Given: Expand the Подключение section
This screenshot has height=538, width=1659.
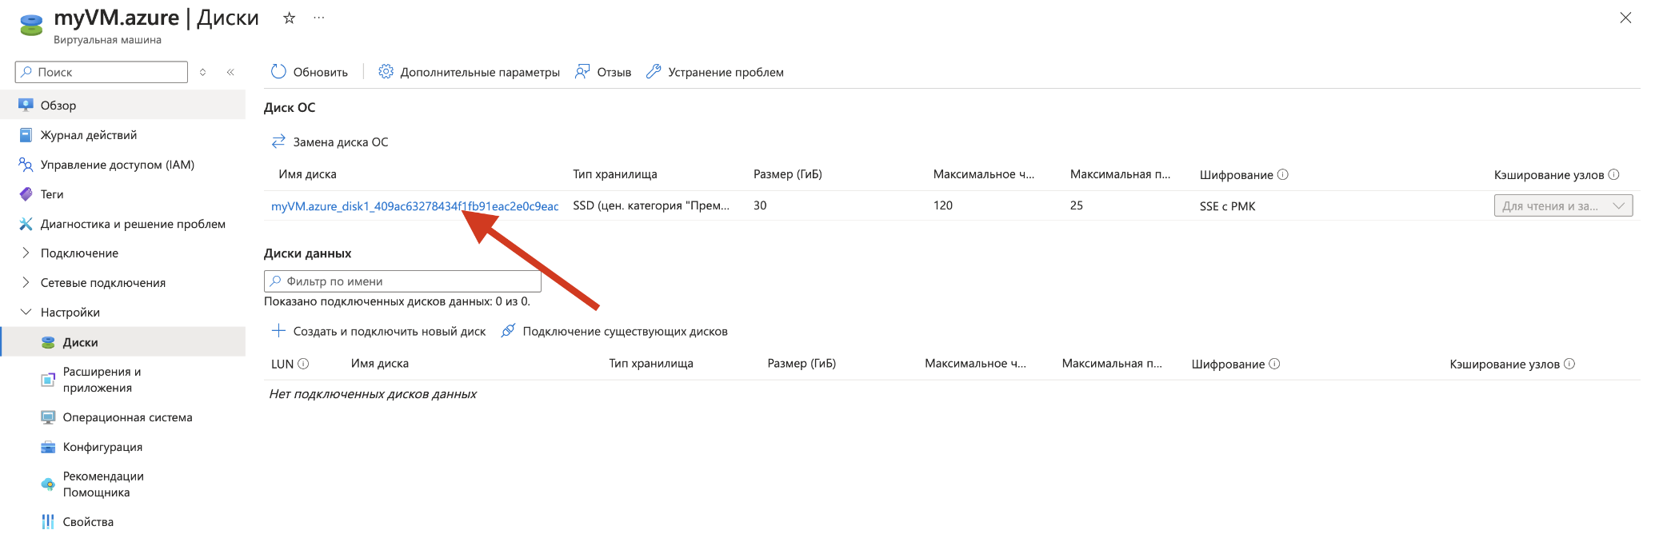Looking at the screenshot, I should [x=26, y=253].
